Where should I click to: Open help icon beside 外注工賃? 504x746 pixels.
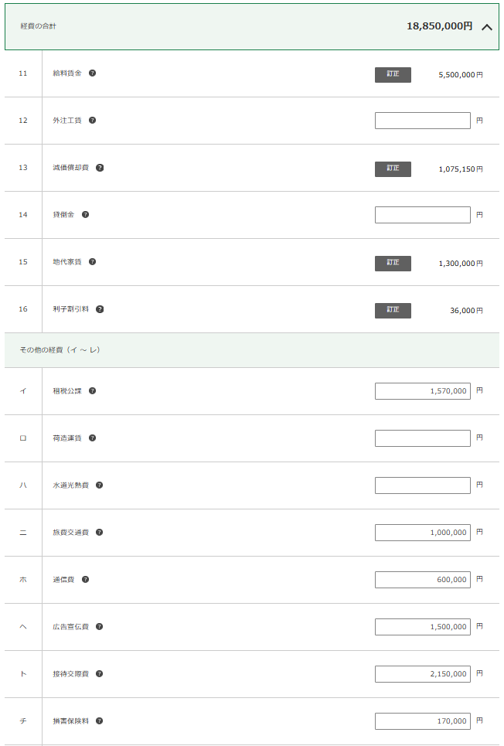[x=93, y=121]
